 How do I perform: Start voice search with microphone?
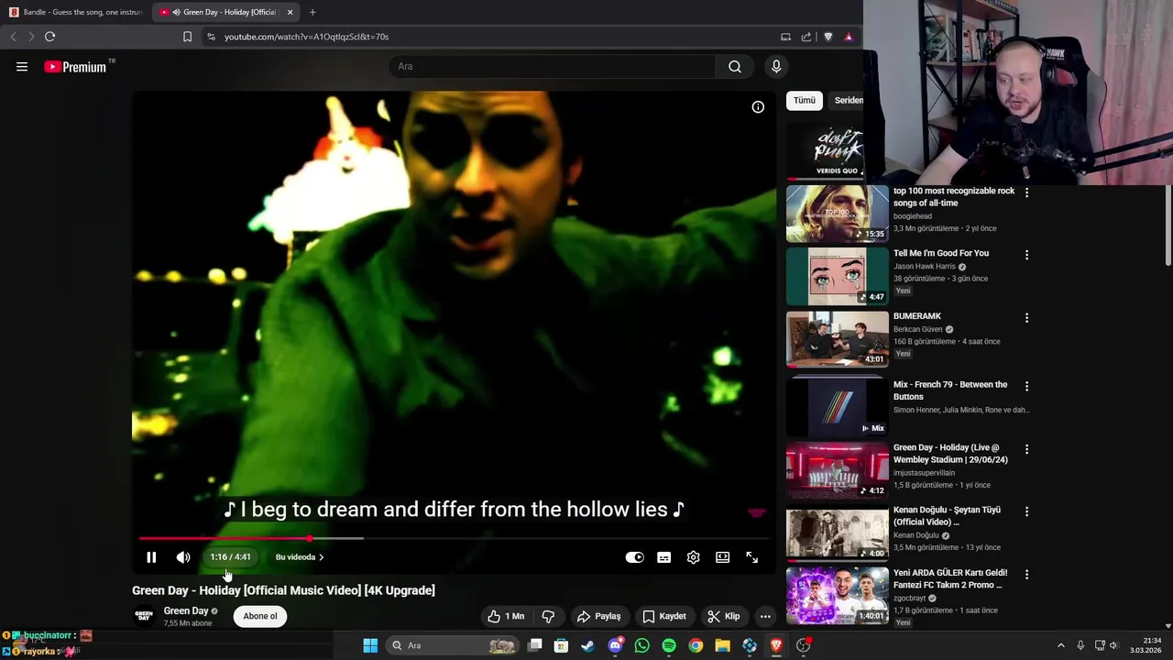tap(776, 66)
